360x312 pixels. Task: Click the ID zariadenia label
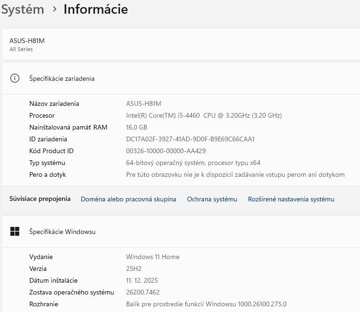click(48, 139)
